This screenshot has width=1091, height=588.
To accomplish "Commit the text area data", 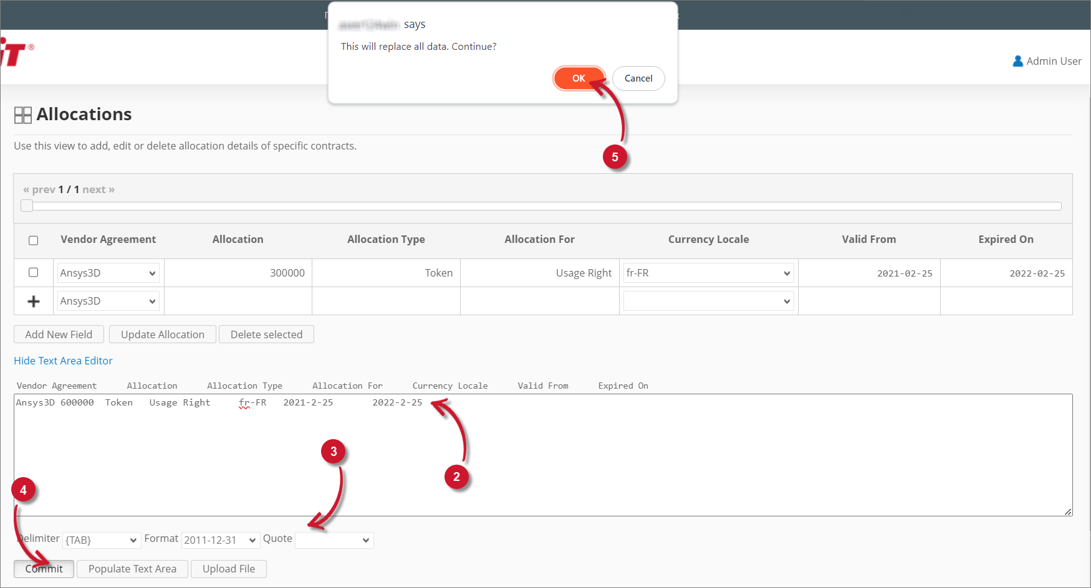I will point(43,569).
